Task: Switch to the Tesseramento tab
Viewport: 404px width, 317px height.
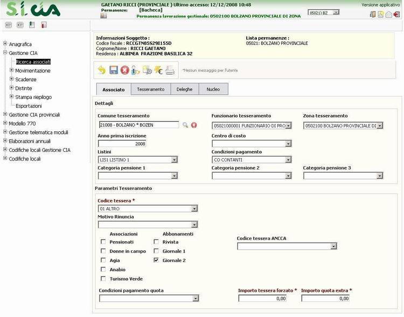Action: coord(151,89)
